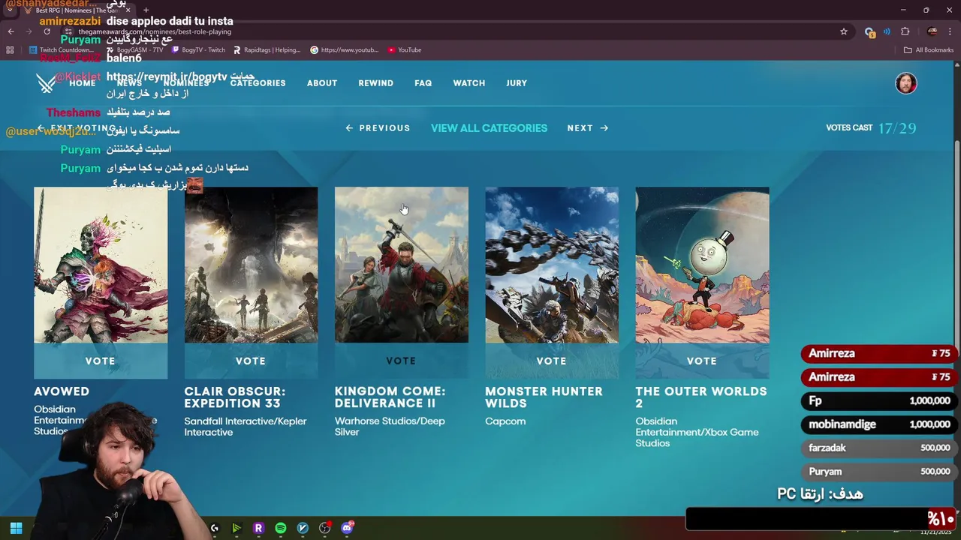Go to the NEXT category

click(x=588, y=128)
